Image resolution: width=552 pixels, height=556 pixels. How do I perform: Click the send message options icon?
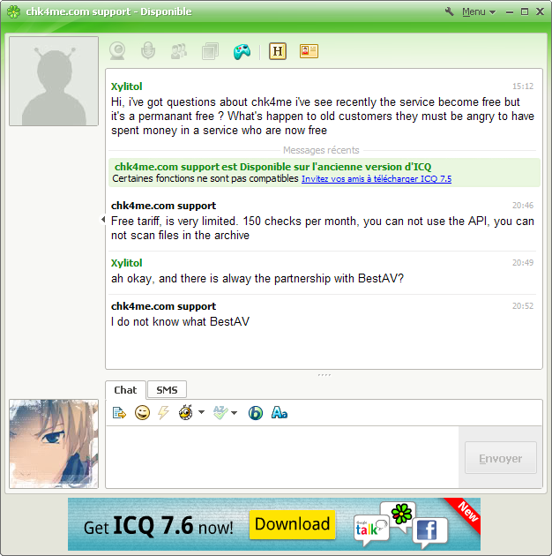click(x=119, y=413)
